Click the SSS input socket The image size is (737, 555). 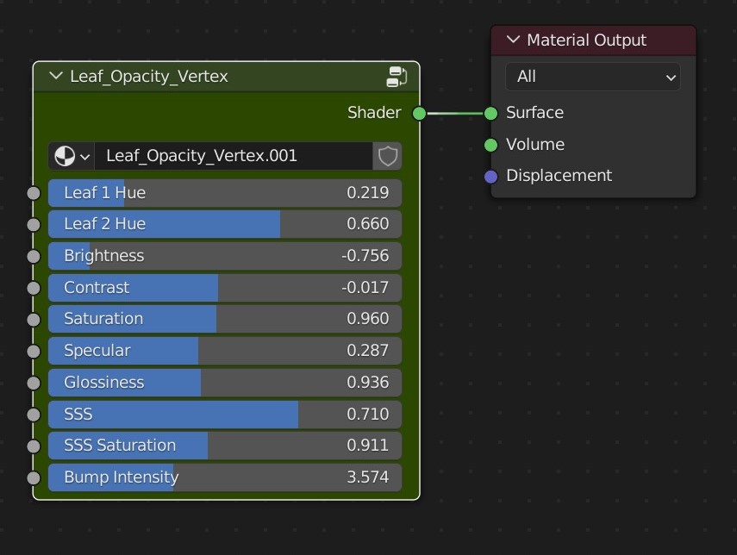point(34,415)
